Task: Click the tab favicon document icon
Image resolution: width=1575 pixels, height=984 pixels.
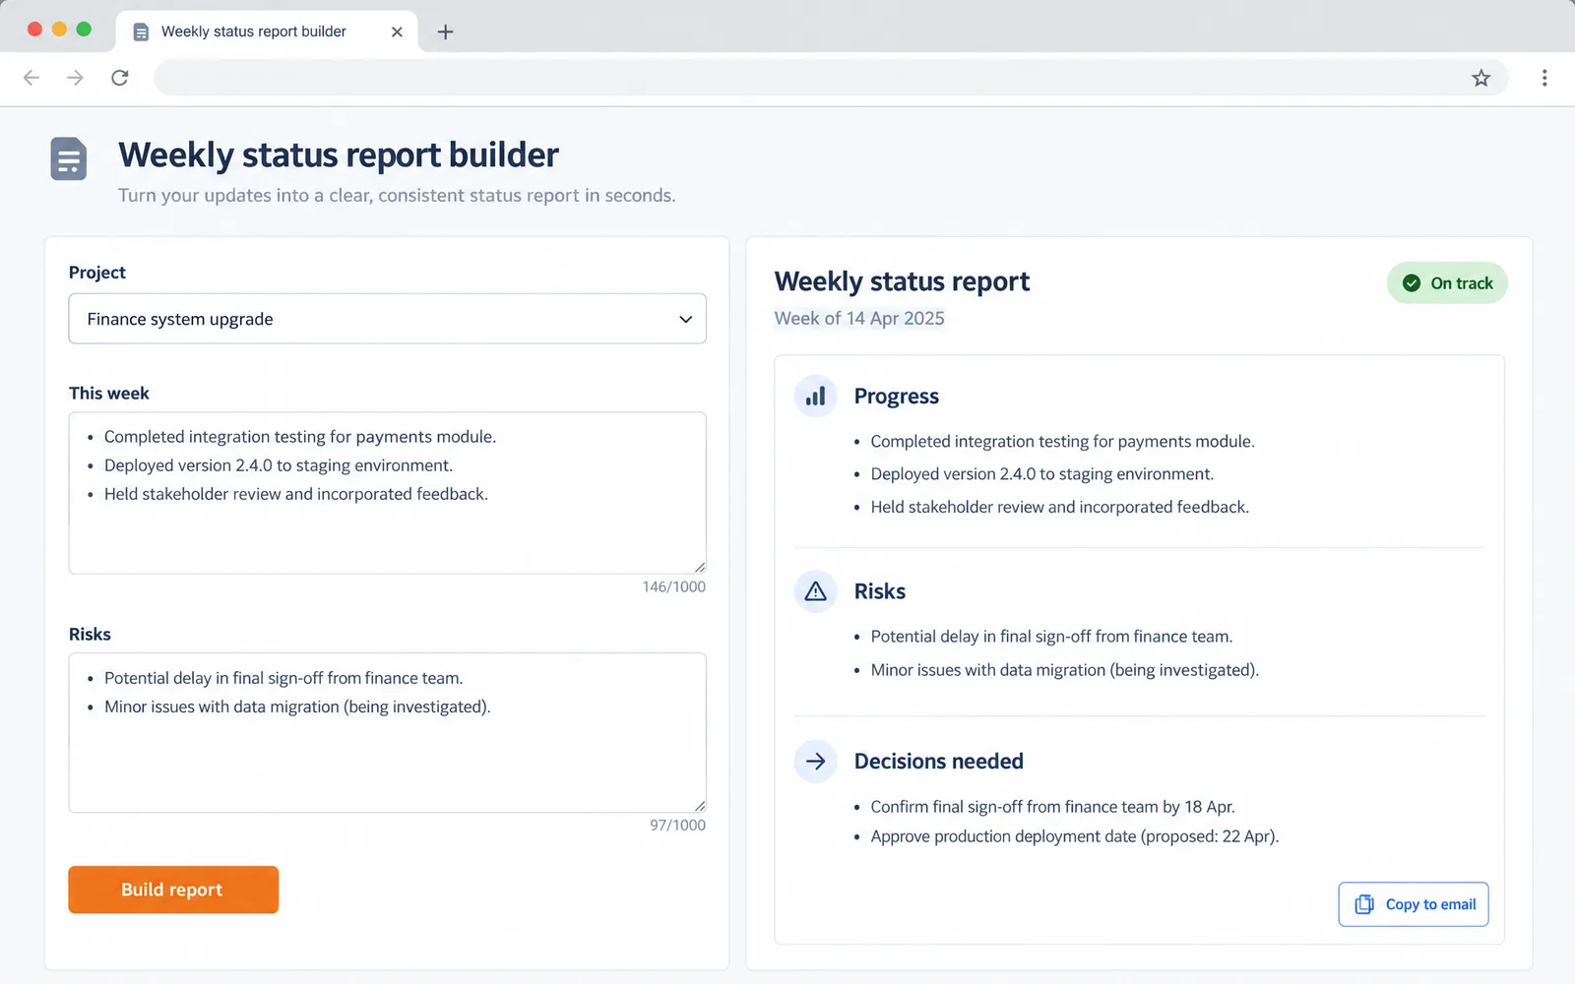Action: tap(141, 31)
